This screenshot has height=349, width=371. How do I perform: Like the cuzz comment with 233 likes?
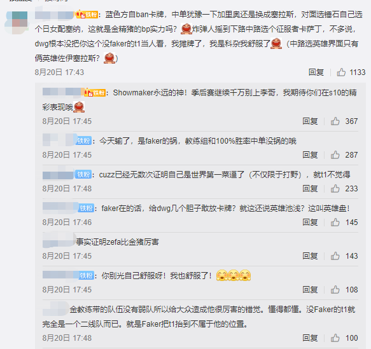(x=335, y=189)
